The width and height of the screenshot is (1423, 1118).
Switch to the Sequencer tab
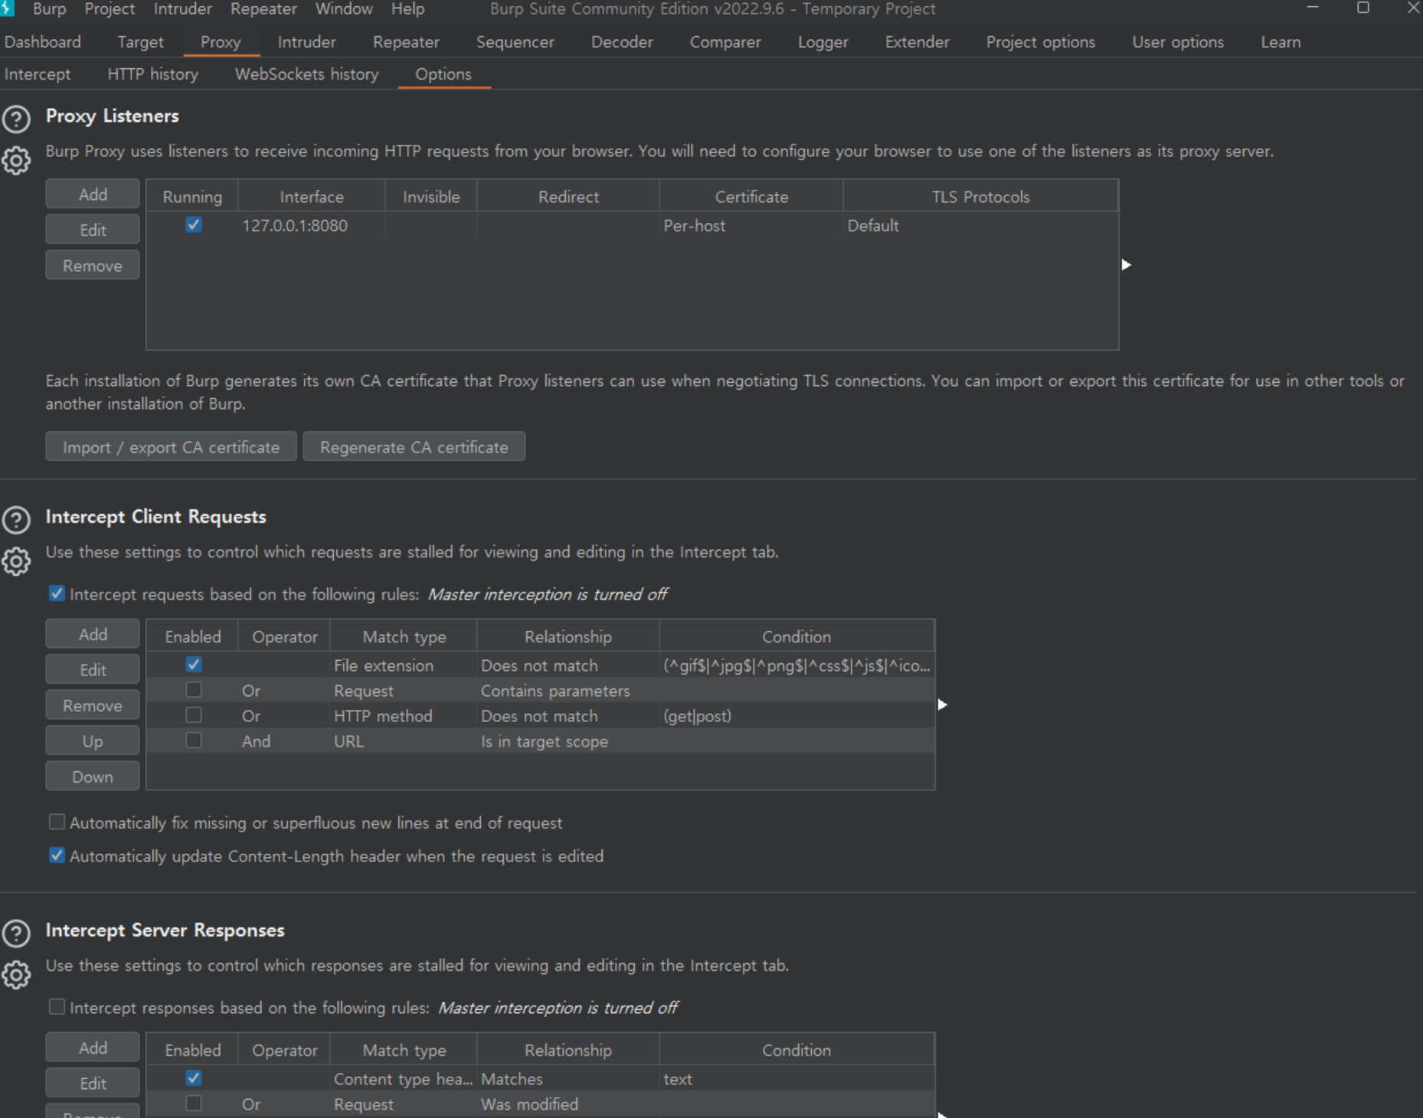tap(515, 42)
